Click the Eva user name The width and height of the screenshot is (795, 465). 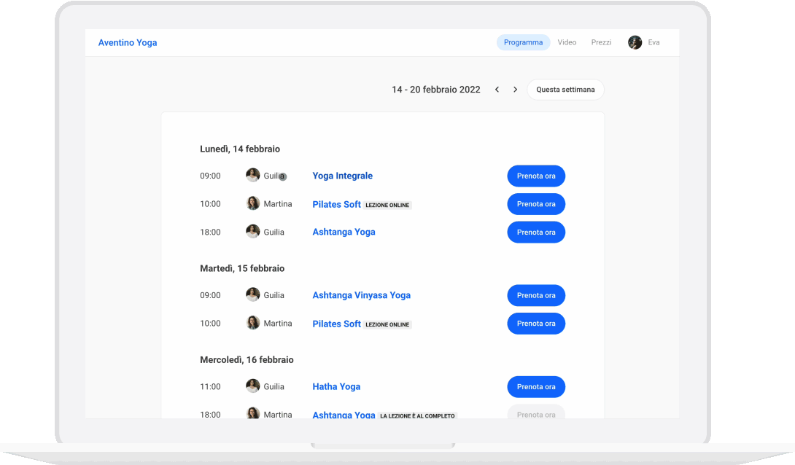[x=654, y=42]
